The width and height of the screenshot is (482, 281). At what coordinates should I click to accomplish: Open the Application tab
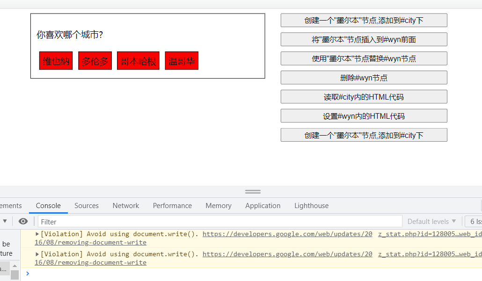coord(263,205)
